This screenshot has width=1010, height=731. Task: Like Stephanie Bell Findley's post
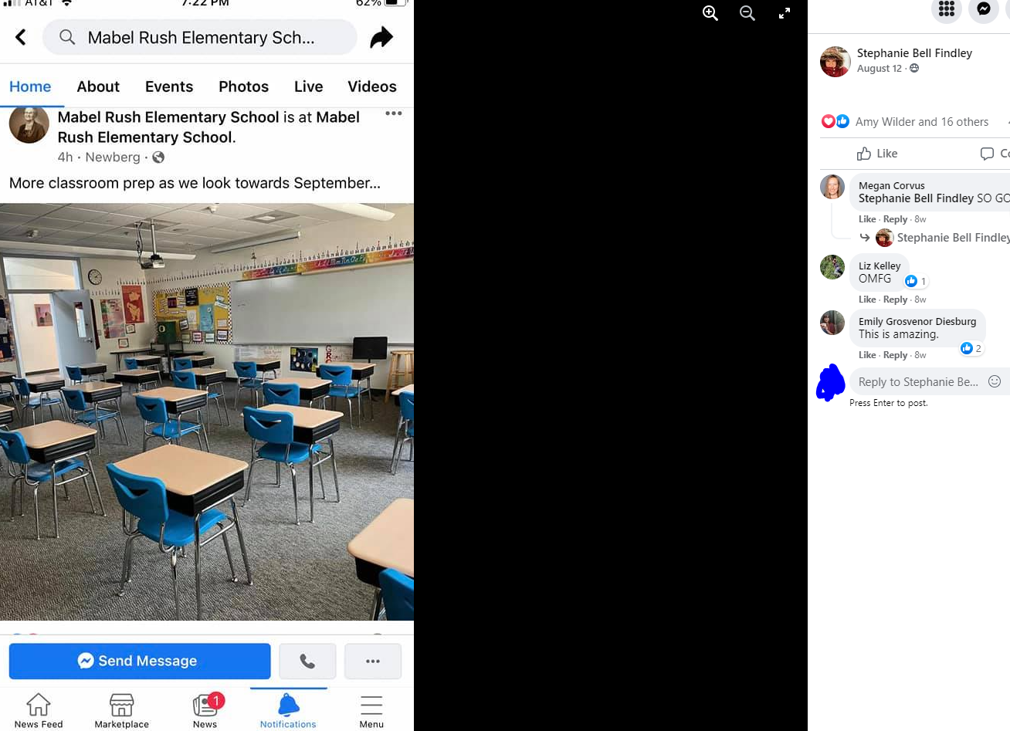pos(877,154)
